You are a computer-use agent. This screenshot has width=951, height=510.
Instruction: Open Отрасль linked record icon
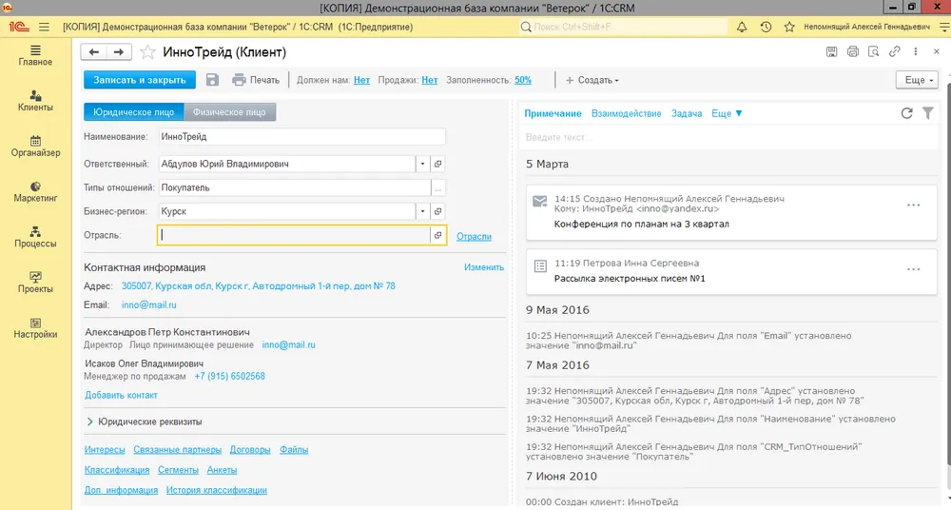click(437, 235)
